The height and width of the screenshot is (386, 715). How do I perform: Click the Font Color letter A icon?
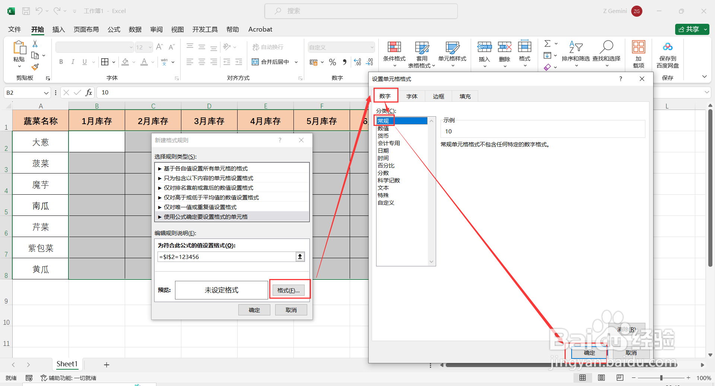tap(144, 62)
